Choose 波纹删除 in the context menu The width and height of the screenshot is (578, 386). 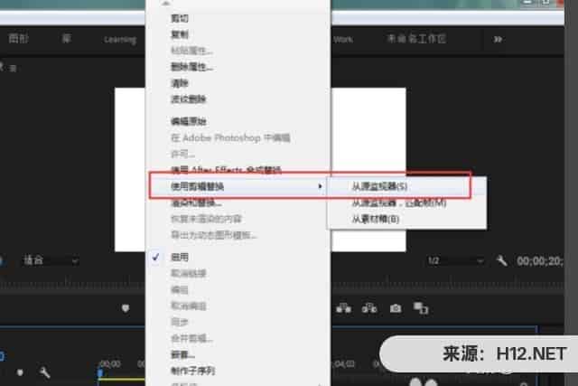pyautogui.click(x=189, y=99)
